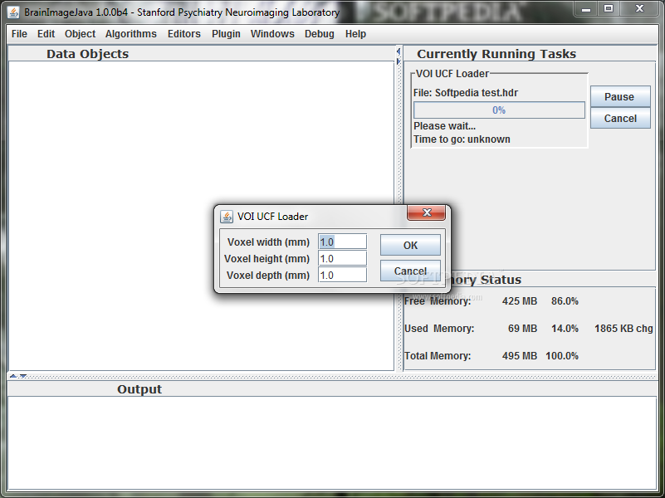Select the 'File: Softpedia test.hdr' text
The width and height of the screenshot is (665, 498).
pyautogui.click(x=466, y=93)
